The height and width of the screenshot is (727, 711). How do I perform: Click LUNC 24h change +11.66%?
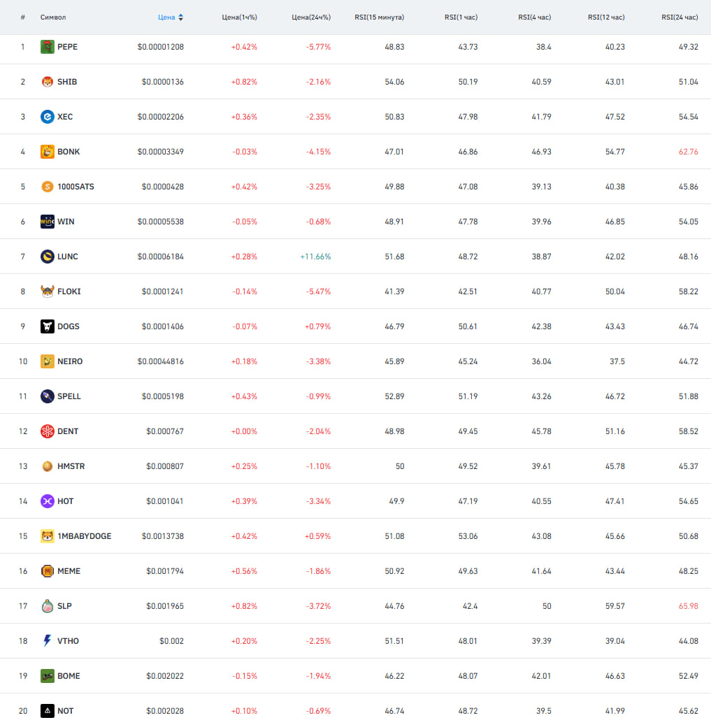315,257
